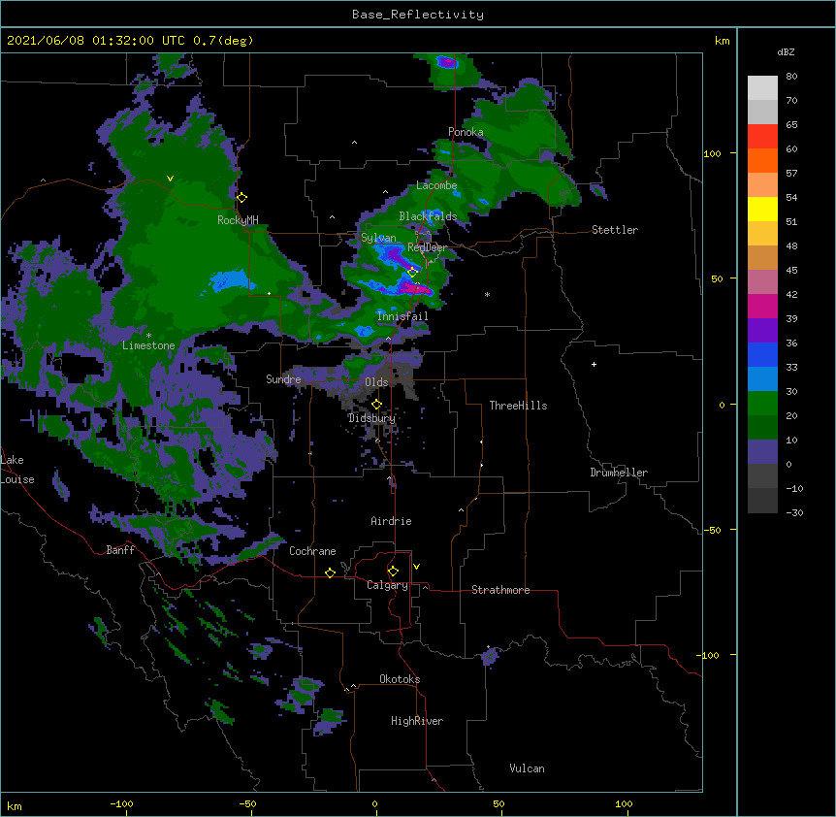Screen dimensions: 836x817
Task: Click the Airdrie city label
Action: 391,521
